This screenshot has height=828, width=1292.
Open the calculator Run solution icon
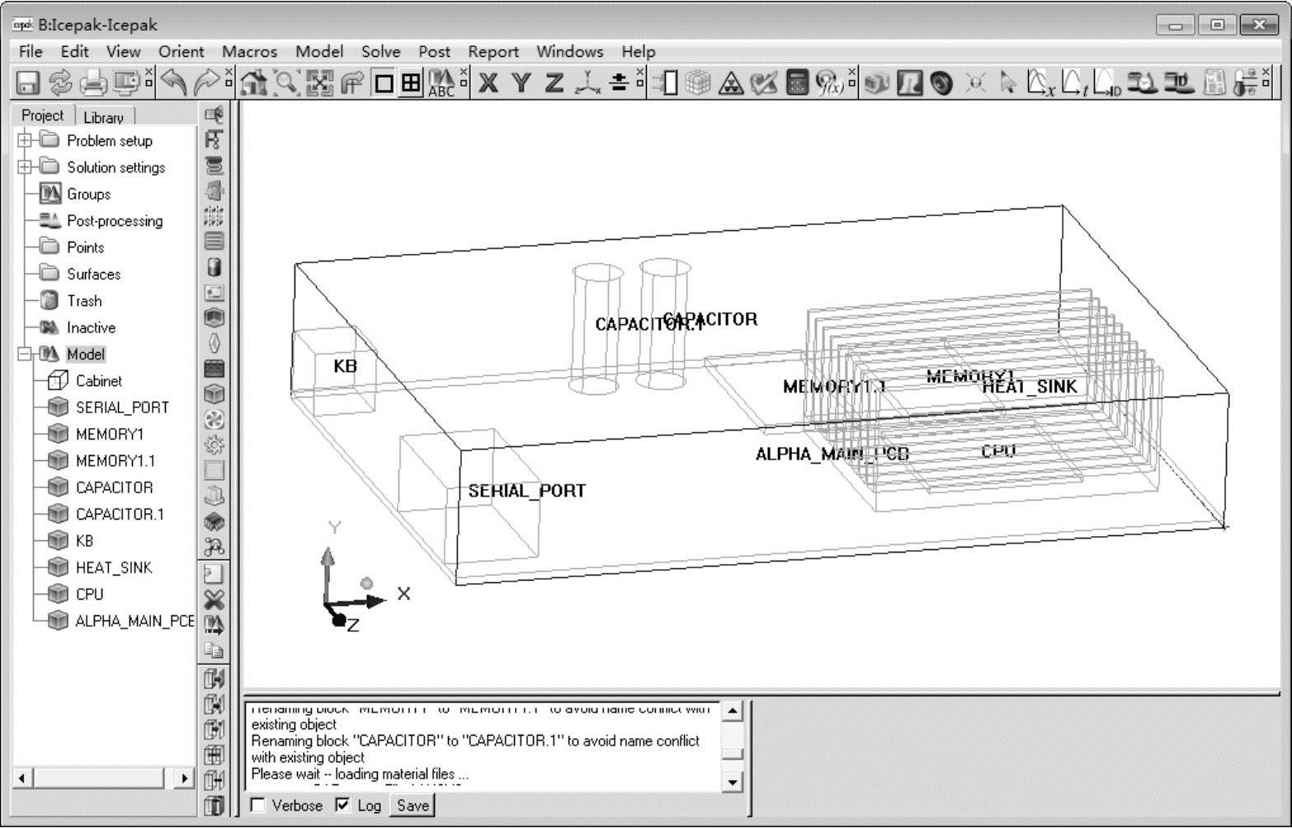click(x=797, y=82)
